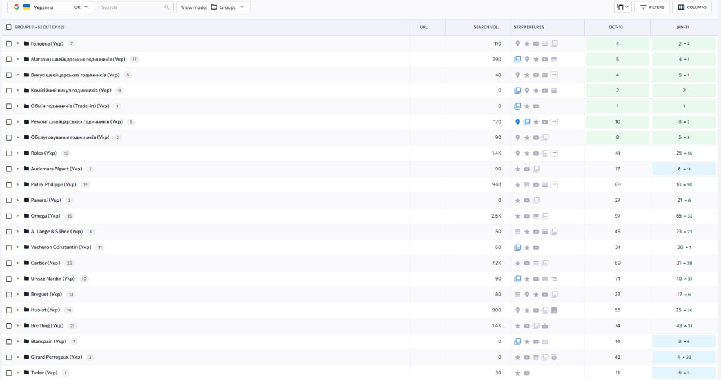Viewport: 721px width, 380px height.
Task: Click the reviews star icon in Tudor row
Action: point(518,373)
